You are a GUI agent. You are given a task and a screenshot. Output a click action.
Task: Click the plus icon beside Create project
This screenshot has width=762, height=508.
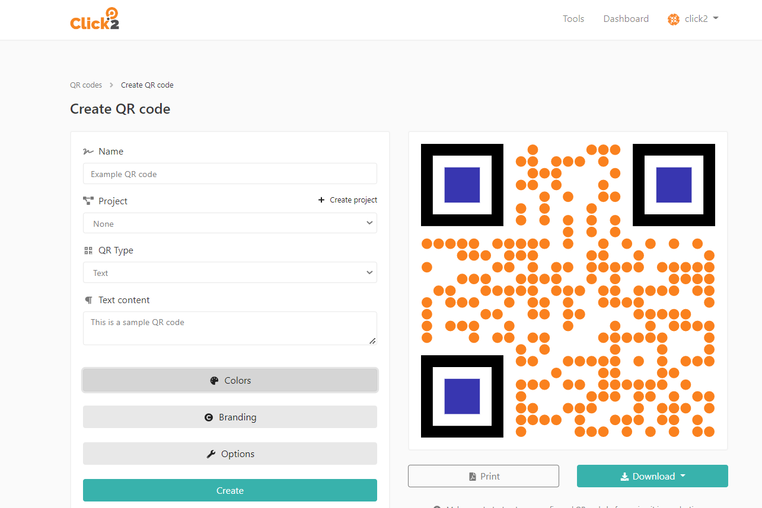tap(321, 200)
